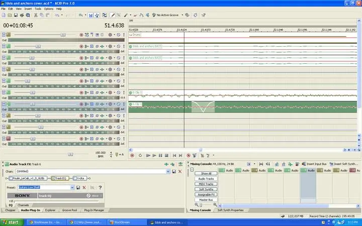Image resolution: width=362 pixels, height=226 pixels.
Task: Open the Tools menu
Action: 38,9
